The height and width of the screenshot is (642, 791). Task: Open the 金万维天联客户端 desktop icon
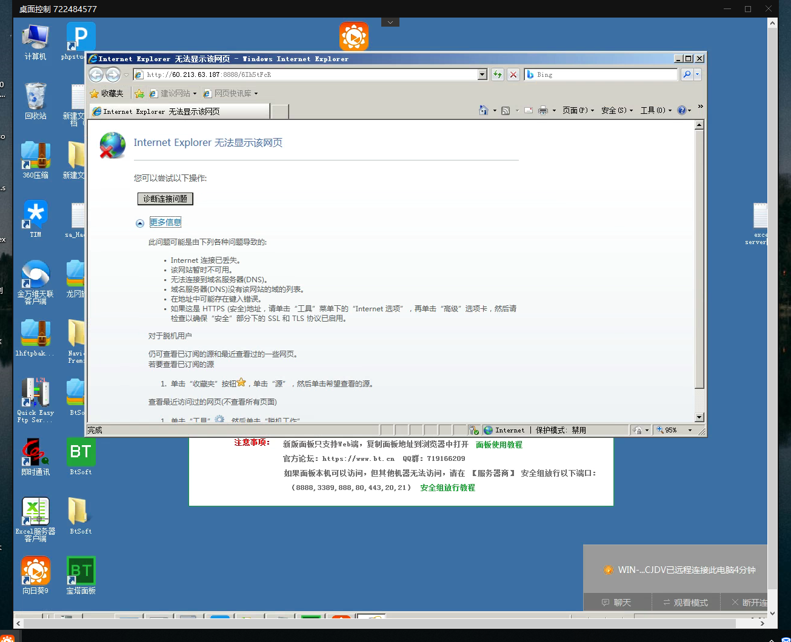(x=35, y=282)
